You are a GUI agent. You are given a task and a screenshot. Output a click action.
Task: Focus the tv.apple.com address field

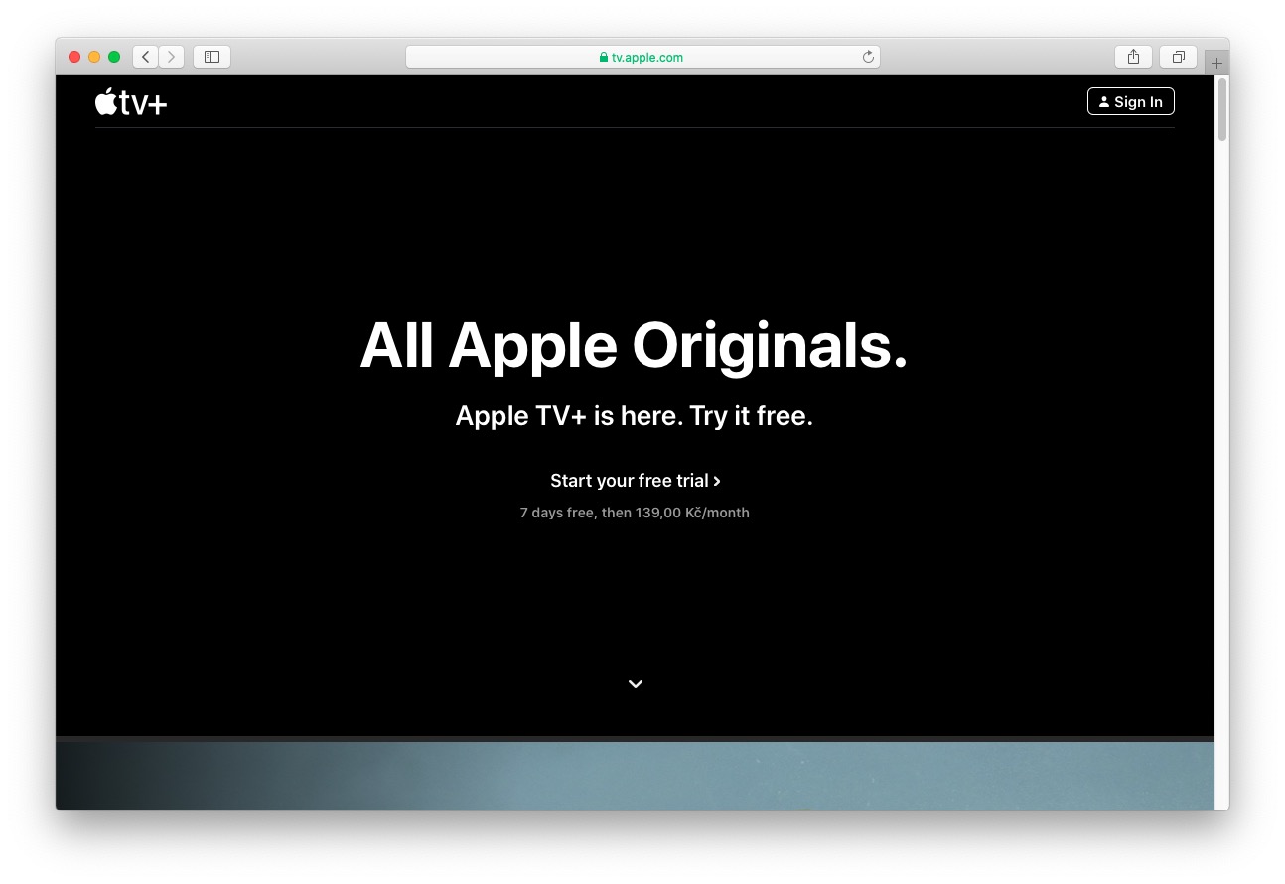coord(642,57)
